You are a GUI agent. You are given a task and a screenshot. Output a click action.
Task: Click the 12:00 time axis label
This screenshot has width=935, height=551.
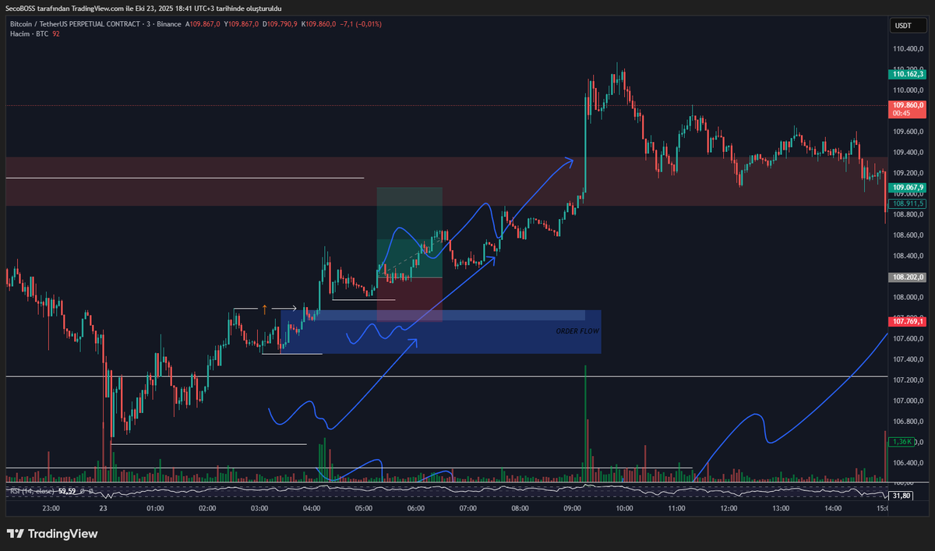coord(729,508)
